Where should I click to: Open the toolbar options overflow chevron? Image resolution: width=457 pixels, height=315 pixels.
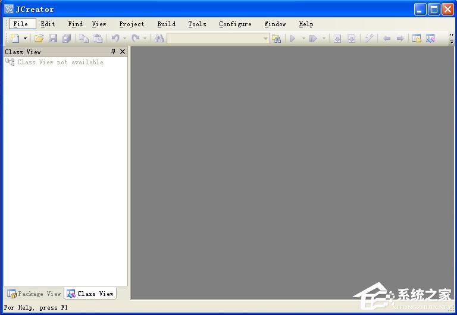click(452, 39)
